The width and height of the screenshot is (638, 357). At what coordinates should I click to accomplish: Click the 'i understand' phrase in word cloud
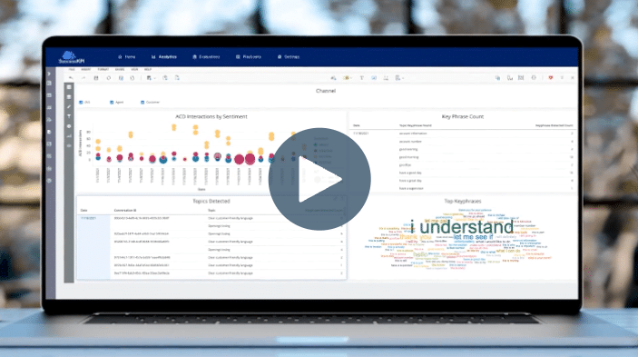click(462, 227)
